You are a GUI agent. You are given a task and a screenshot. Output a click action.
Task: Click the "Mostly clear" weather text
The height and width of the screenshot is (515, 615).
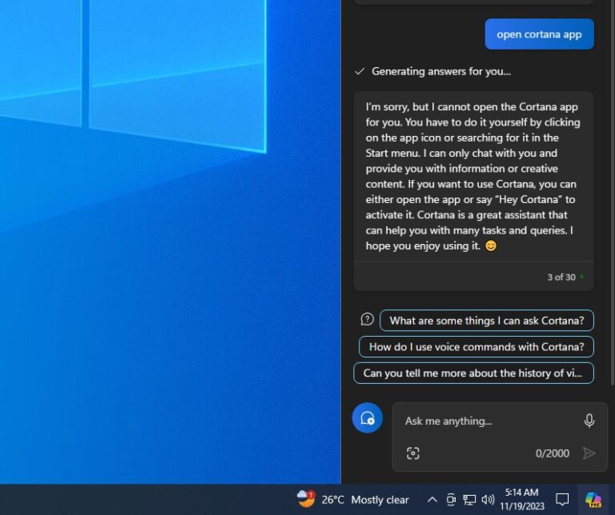click(x=380, y=500)
